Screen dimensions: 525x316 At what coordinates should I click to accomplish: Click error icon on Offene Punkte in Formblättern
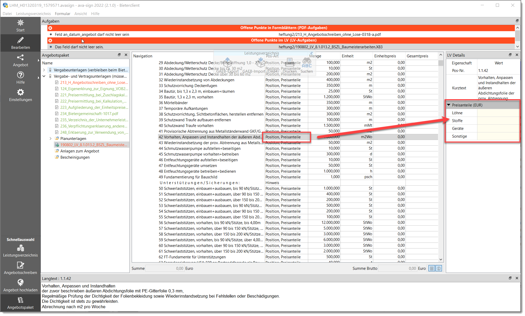(50, 28)
